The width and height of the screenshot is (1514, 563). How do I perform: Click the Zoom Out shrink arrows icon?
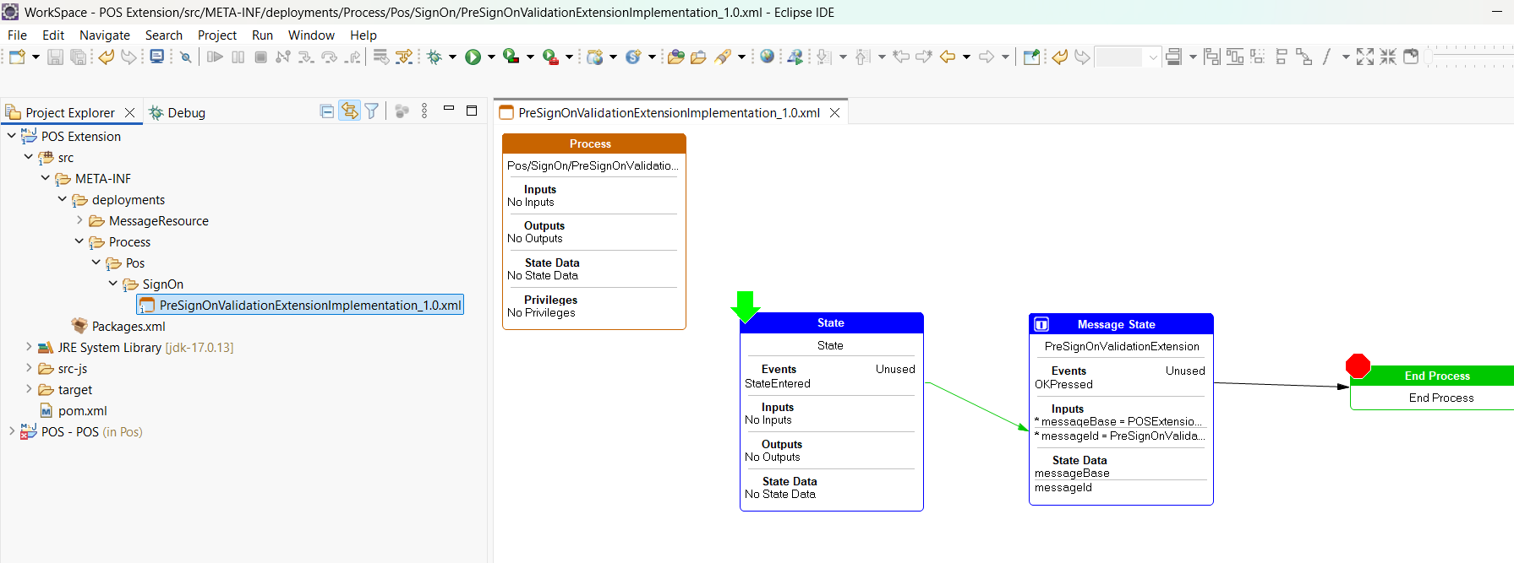(1388, 57)
